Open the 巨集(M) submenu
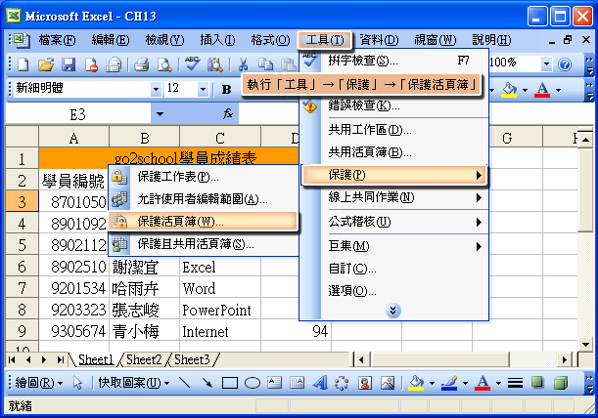Viewport: 598px width, 418px height. [x=393, y=246]
